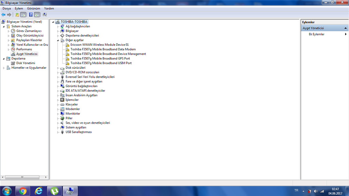349x196 pixels.
Task: Open the Görünüm menu
Action: (34, 9)
